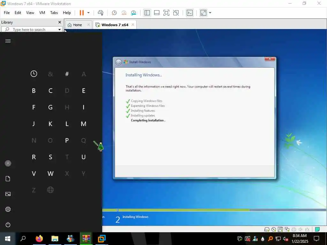The image size is (327, 245).
Task: Open File Explorer from the taskbar
Action: pos(55,239)
